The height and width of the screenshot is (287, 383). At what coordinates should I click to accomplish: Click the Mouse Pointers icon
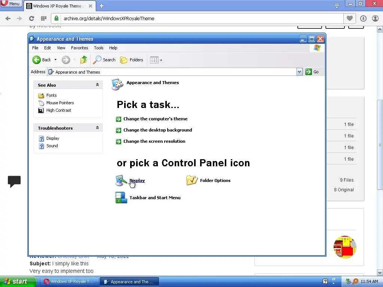41,103
